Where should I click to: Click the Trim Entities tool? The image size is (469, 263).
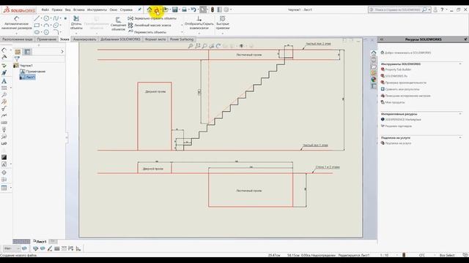click(x=76, y=23)
